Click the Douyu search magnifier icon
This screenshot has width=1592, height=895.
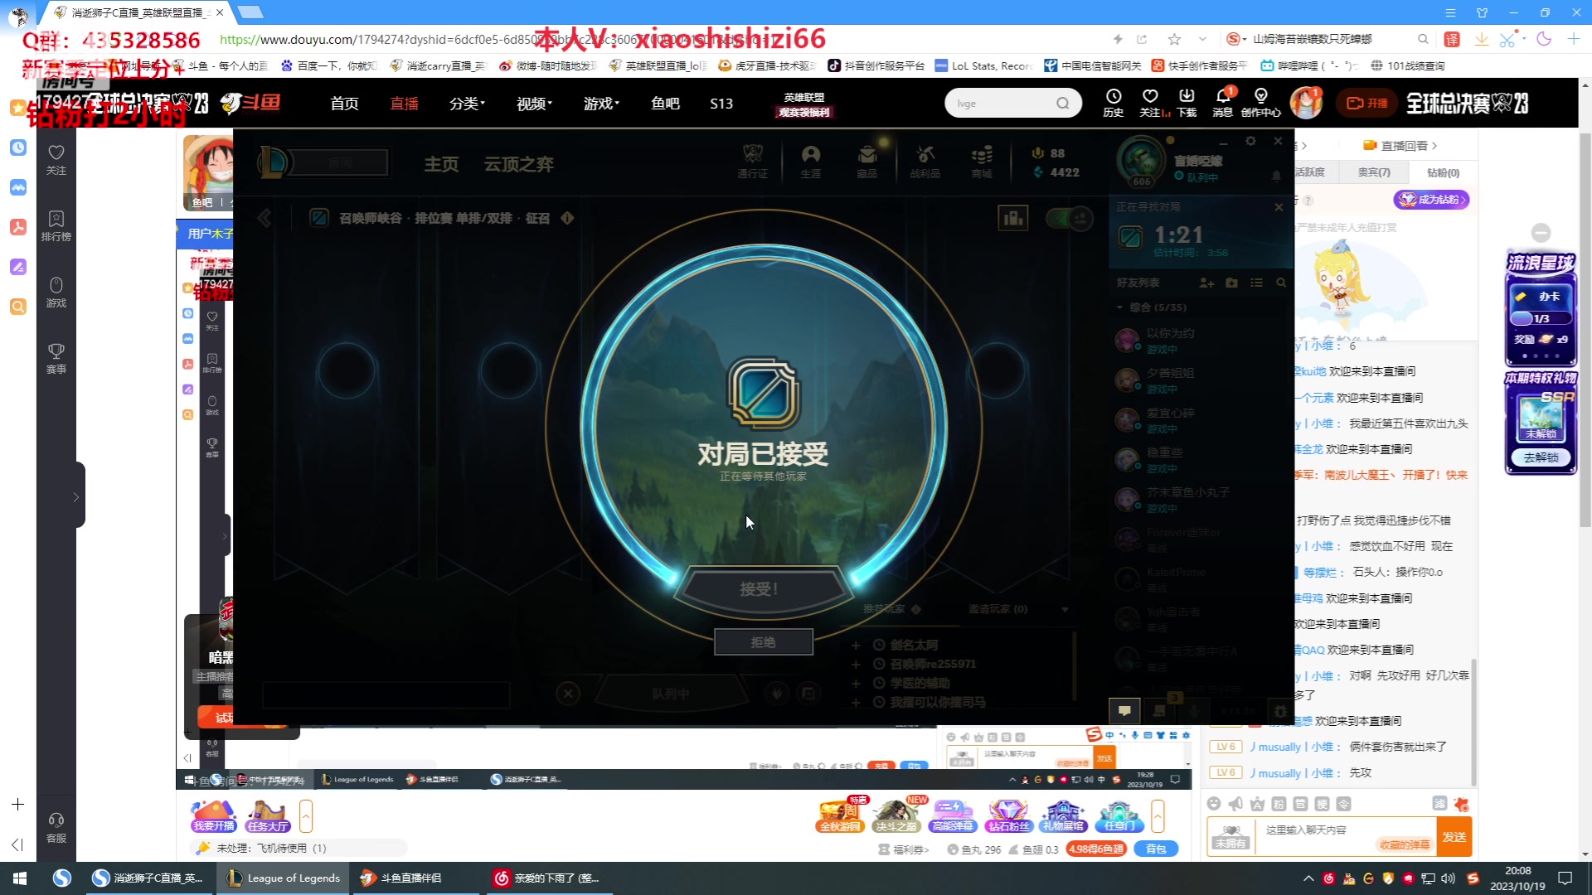click(1063, 104)
